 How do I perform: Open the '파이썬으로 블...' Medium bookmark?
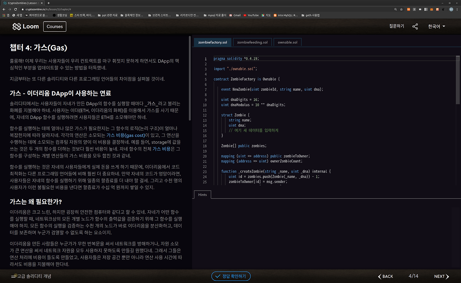(36, 15)
